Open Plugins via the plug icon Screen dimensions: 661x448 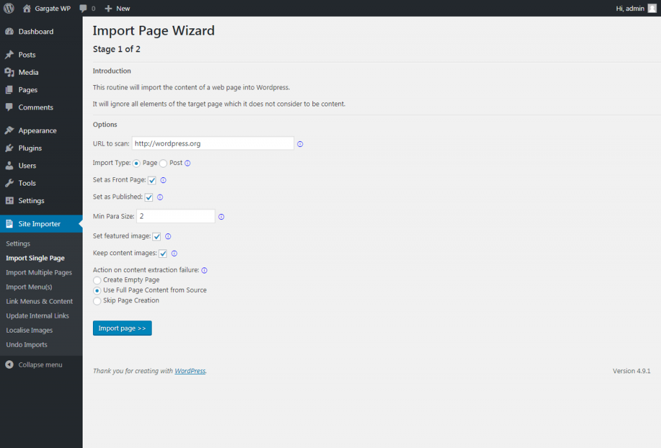(10, 148)
